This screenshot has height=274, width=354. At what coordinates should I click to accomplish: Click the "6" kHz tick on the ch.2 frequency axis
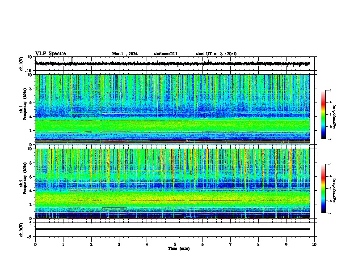[x=31, y=176]
